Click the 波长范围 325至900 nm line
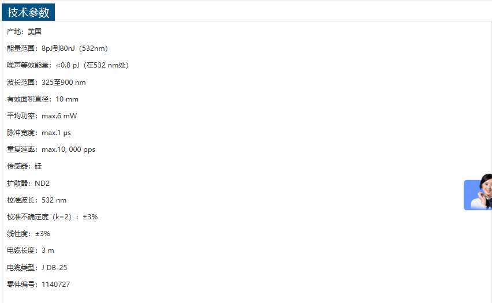Viewport: 492px width, 303px height. tap(46, 83)
